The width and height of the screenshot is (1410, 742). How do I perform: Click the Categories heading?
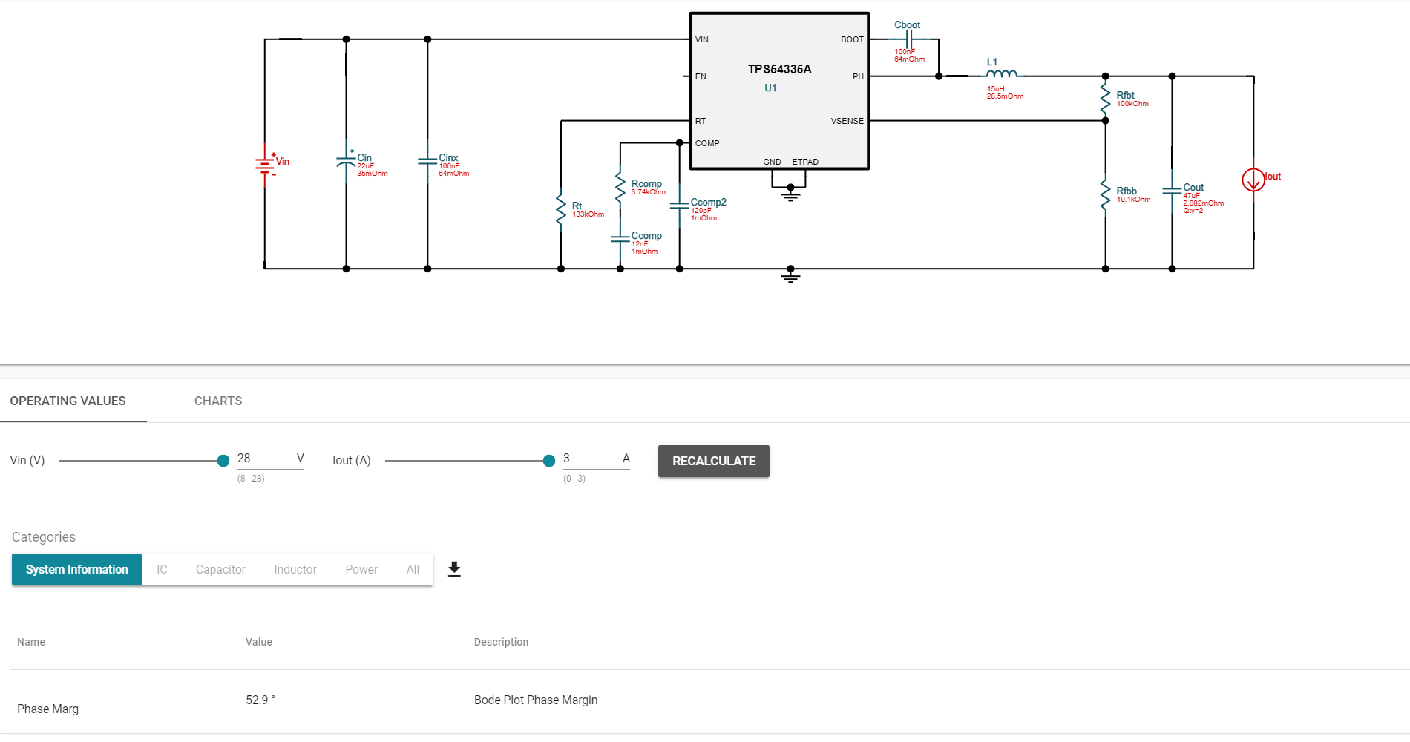(44, 537)
